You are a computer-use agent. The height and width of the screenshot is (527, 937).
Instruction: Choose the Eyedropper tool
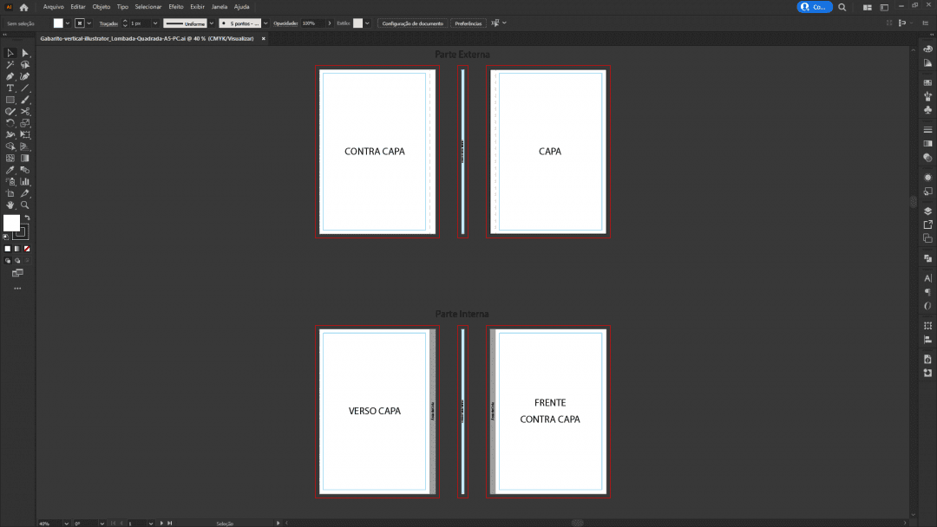click(10, 170)
